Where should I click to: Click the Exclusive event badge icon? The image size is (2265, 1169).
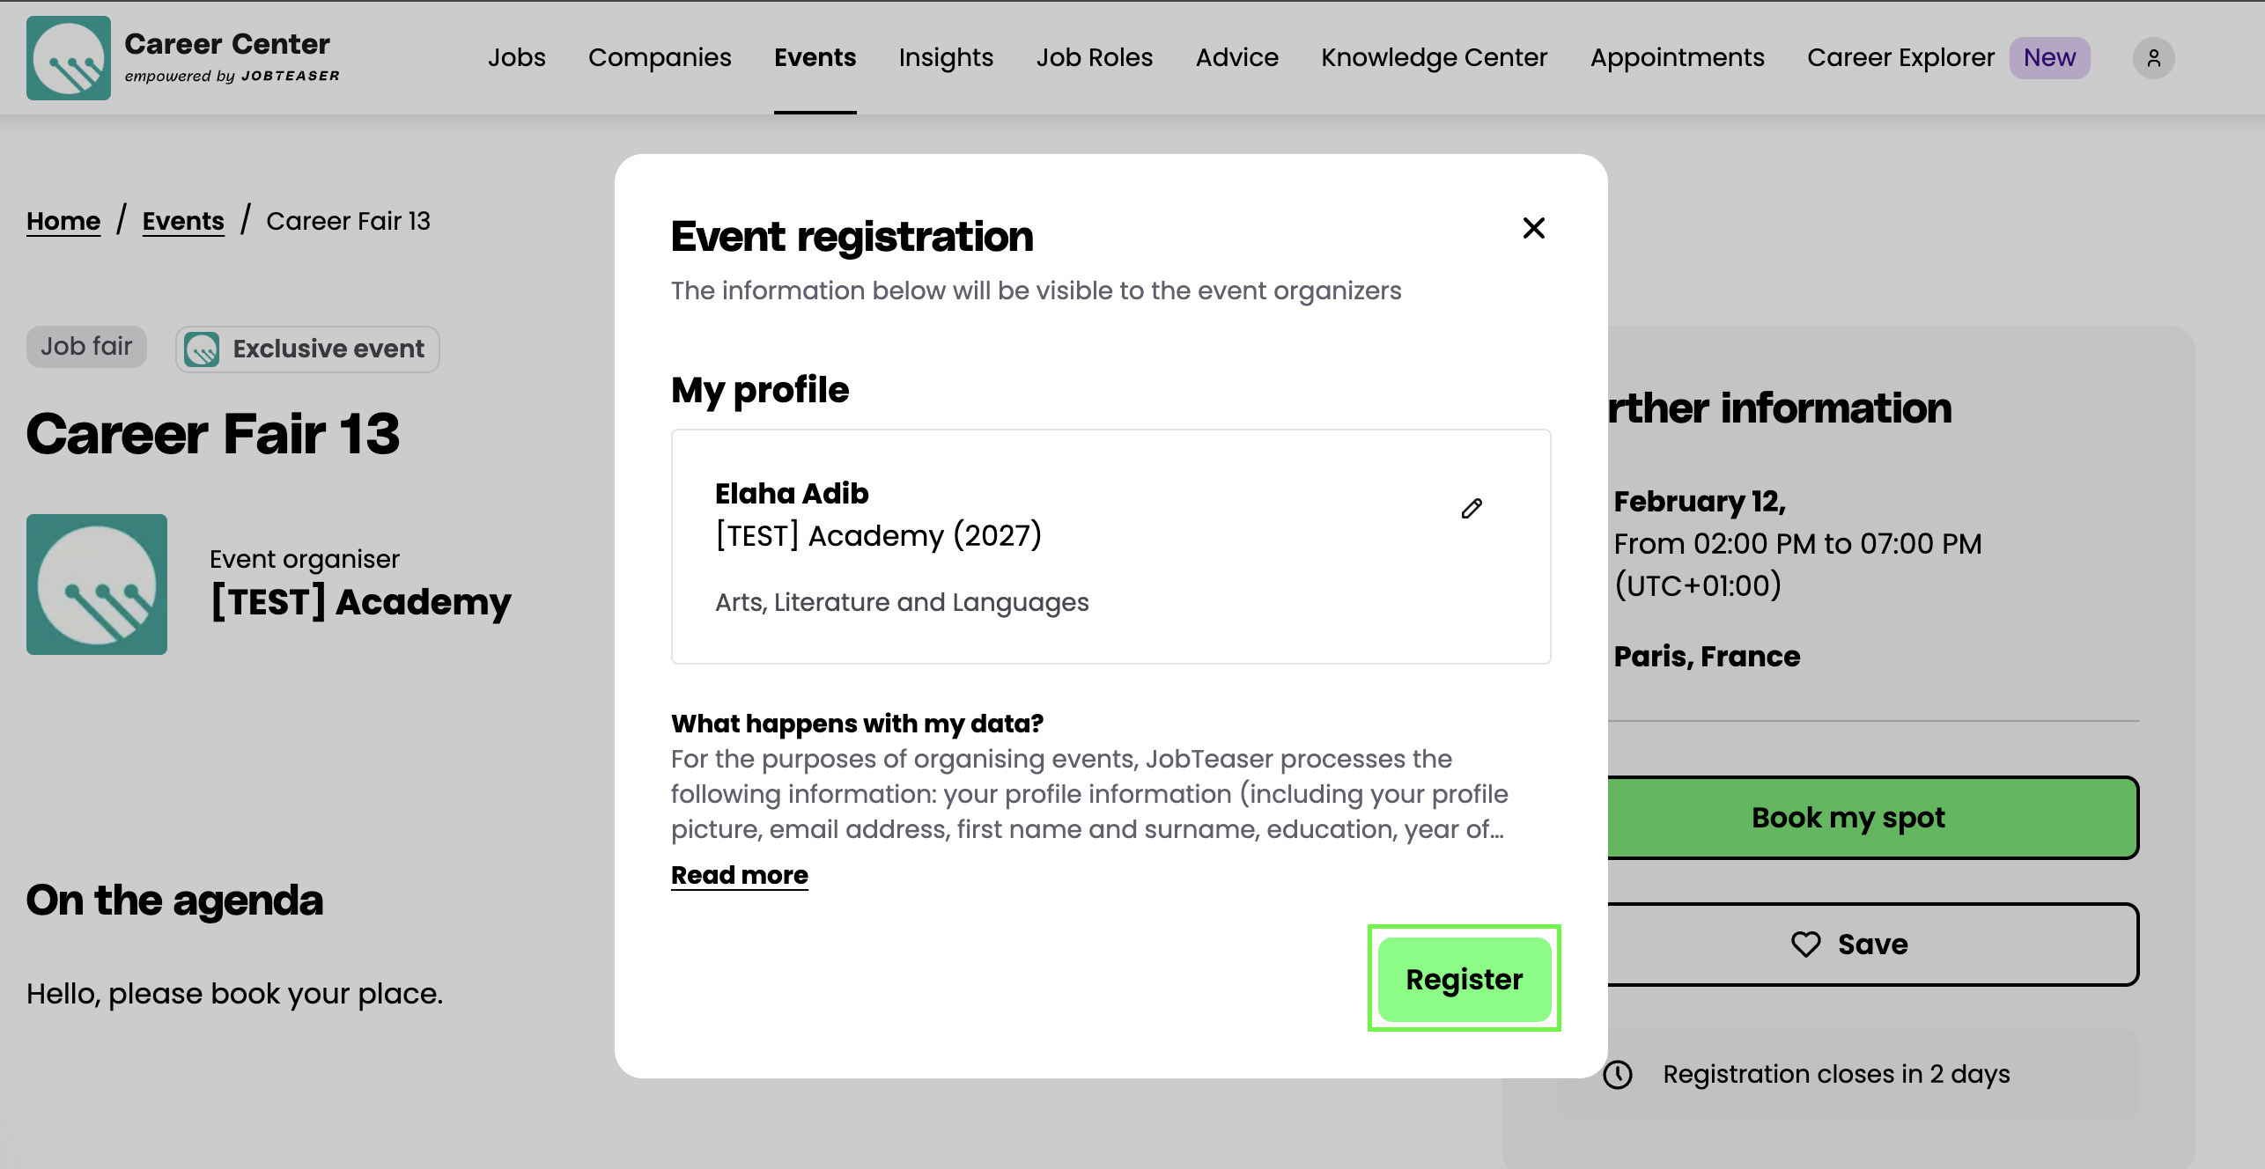coord(202,349)
